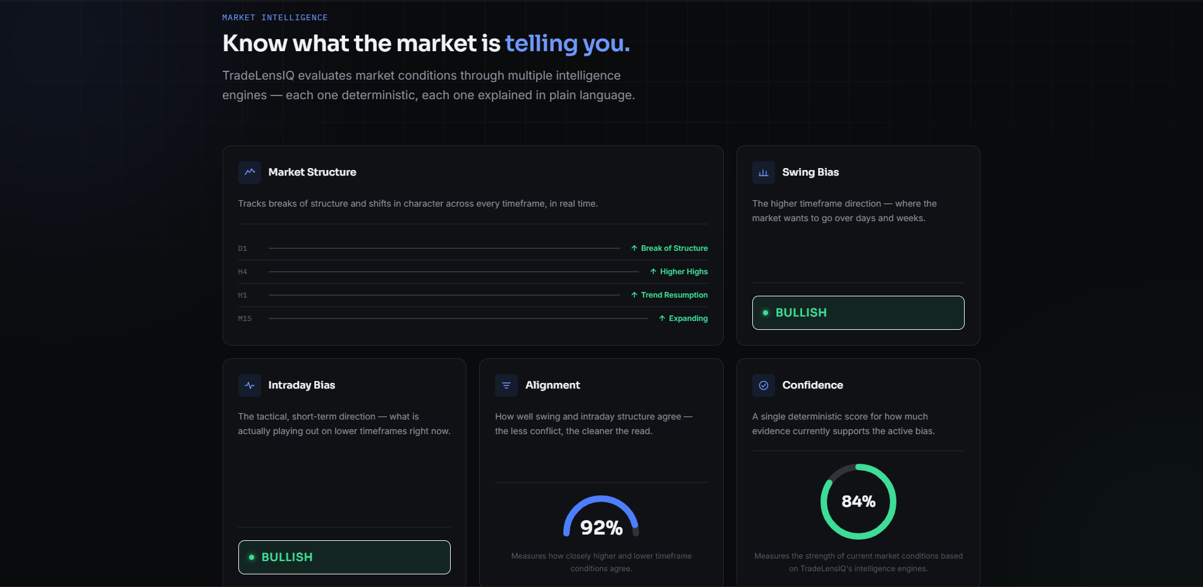Click the 84% confidence ring

pyautogui.click(x=858, y=502)
